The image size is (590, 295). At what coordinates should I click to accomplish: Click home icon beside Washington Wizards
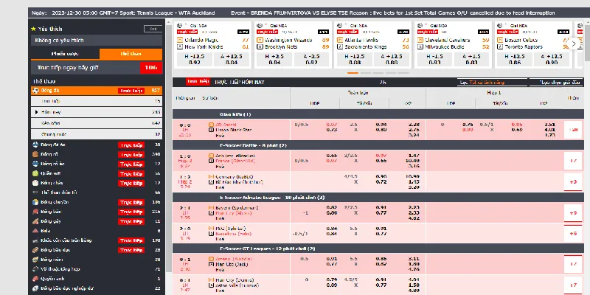tap(260, 40)
